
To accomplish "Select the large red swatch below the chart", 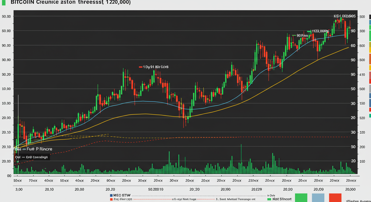I will tap(335, 198).
